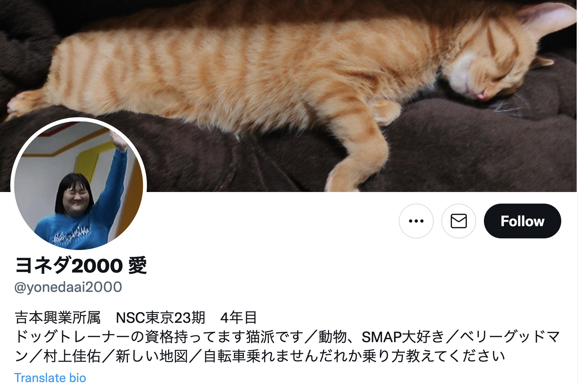
Task: Click NSC東京23期 in the bio
Action: (x=160, y=318)
